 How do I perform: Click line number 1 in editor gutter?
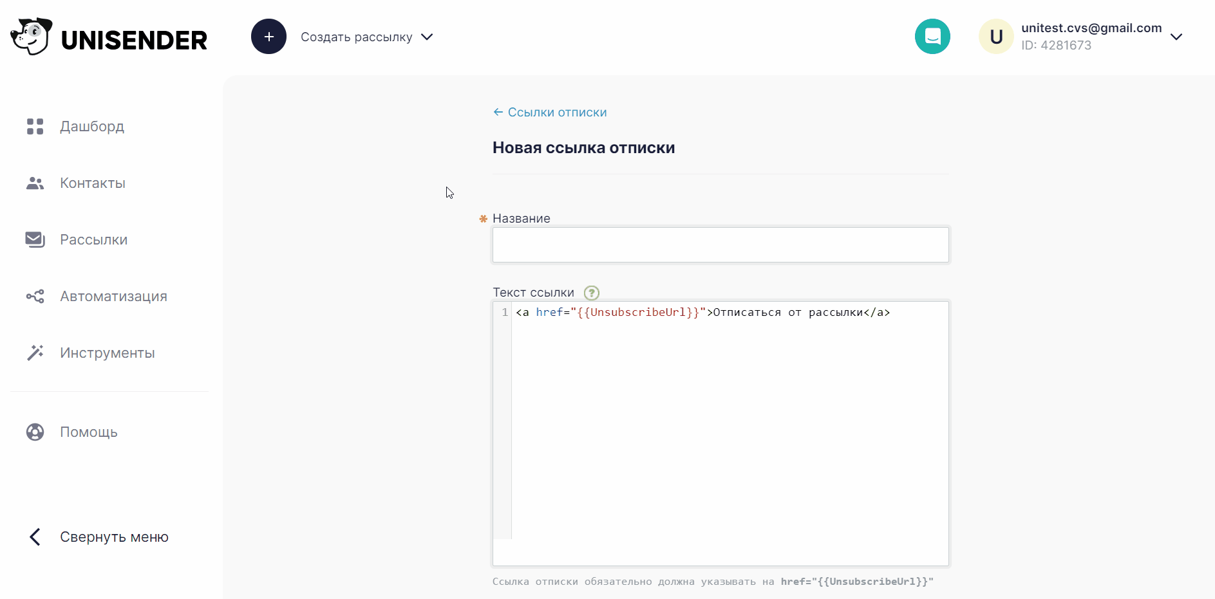(505, 312)
